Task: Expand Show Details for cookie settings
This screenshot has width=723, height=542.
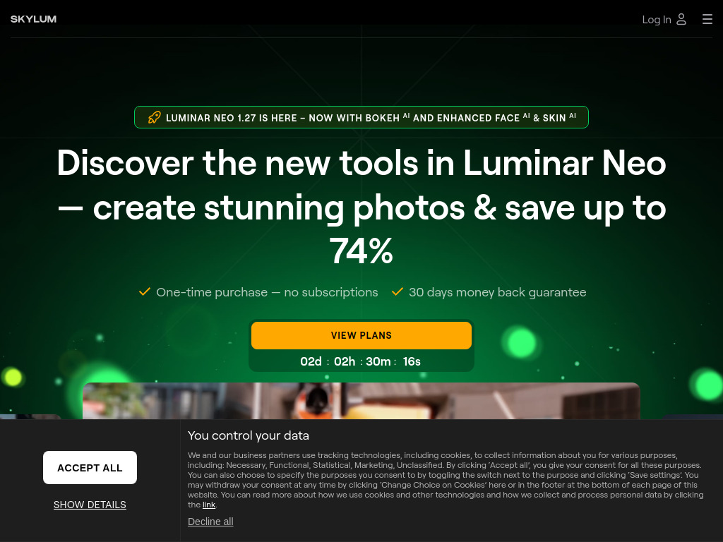Action: click(x=90, y=505)
